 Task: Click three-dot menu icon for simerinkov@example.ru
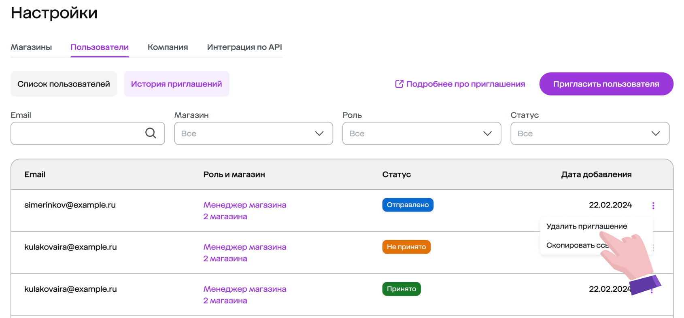[x=653, y=206]
